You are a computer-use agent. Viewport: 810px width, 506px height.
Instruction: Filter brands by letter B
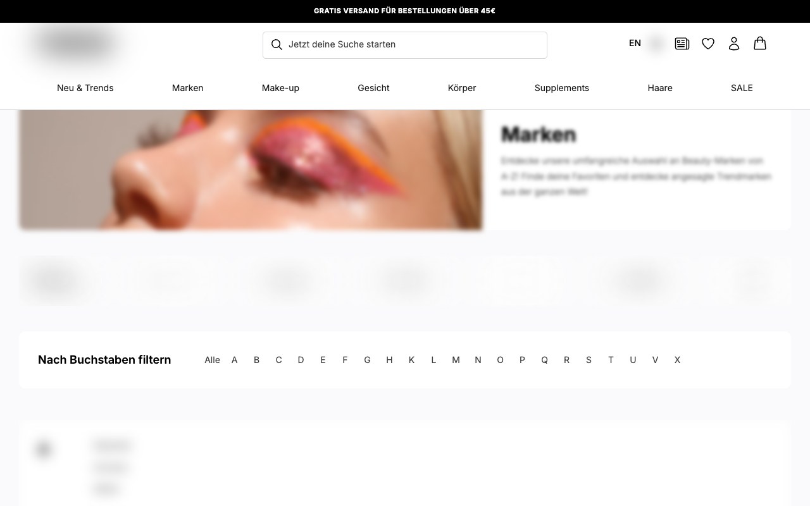[256, 360]
